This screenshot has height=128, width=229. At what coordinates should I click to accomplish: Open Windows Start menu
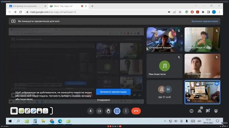(x=10, y=121)
